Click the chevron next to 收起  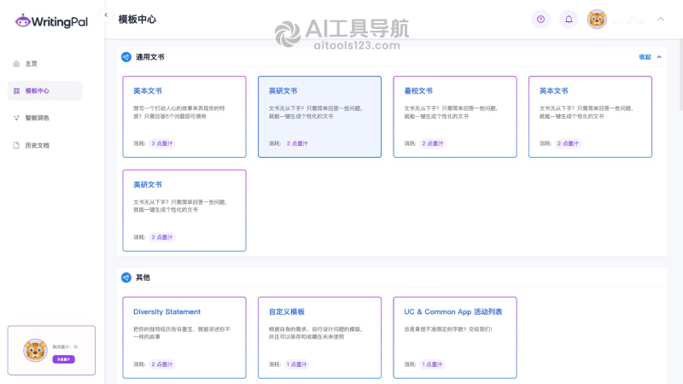659,57
